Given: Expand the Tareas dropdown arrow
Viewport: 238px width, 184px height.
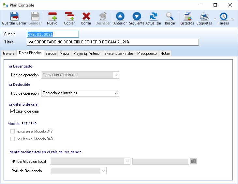Looking at the screenshot, I should click(232, 19).
